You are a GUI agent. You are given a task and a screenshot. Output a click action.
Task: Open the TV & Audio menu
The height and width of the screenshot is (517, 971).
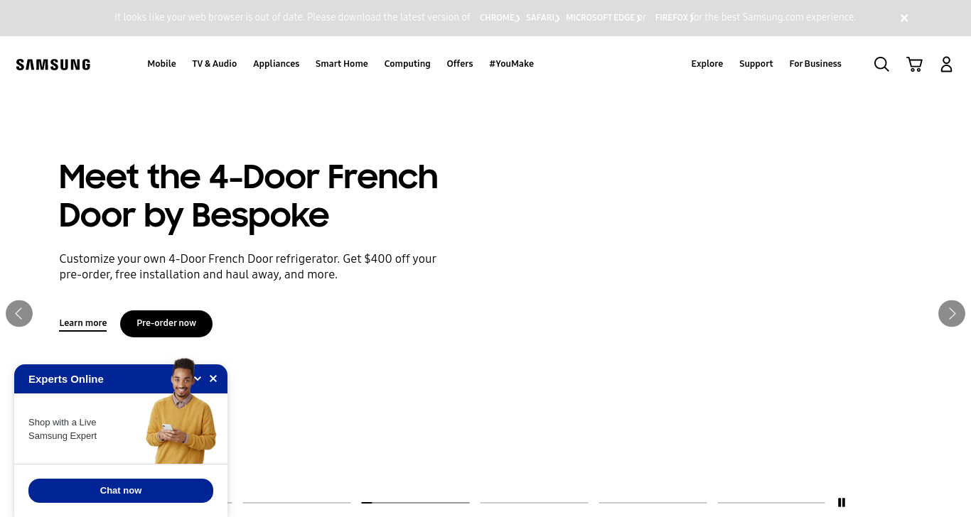tap(215, 64)
